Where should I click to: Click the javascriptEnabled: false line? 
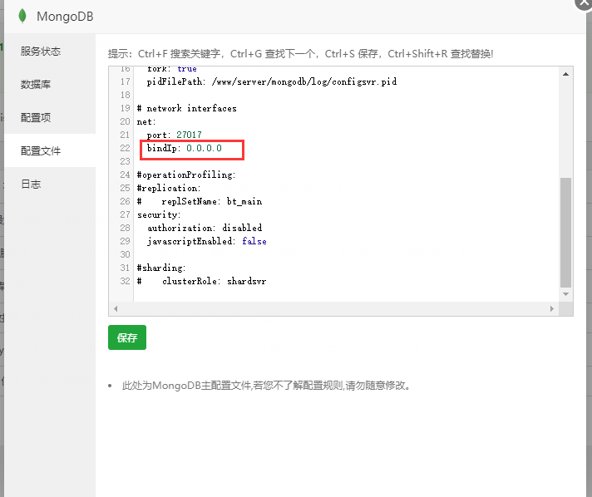click(x=206, y=241)
